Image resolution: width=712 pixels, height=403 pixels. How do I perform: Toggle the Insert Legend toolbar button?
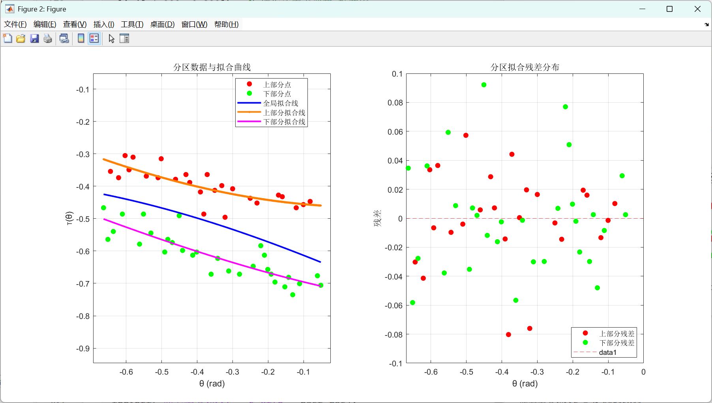[x=94, y=38]
